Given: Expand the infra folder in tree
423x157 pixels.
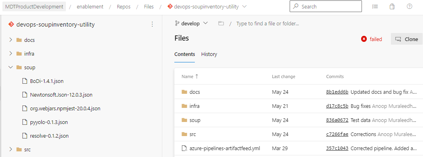Looking at the screenshot, I should click(x=11, y=54).
